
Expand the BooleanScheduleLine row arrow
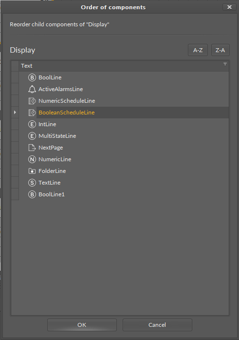point(15,113)
